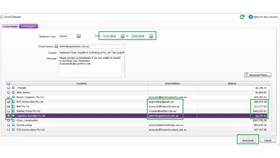Screen dimensions: 280x158
Task: Click in the Subject field
Action: [92, 53]
